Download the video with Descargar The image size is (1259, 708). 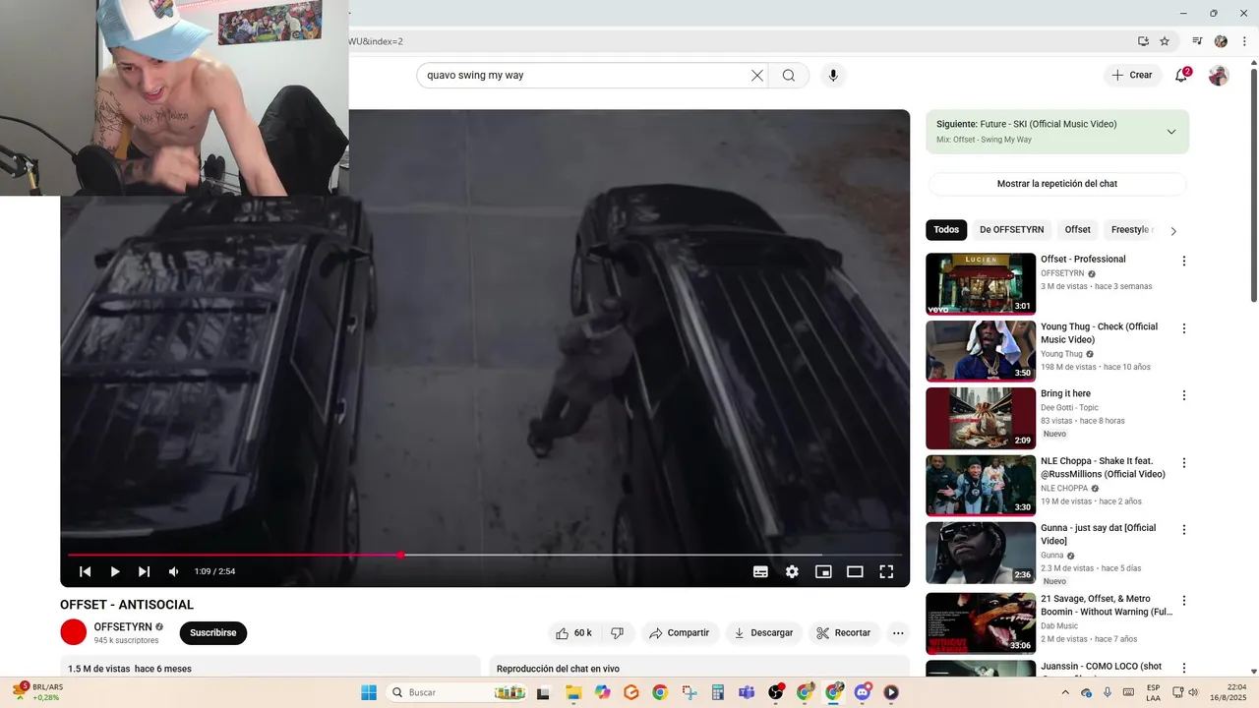[763, 633]
